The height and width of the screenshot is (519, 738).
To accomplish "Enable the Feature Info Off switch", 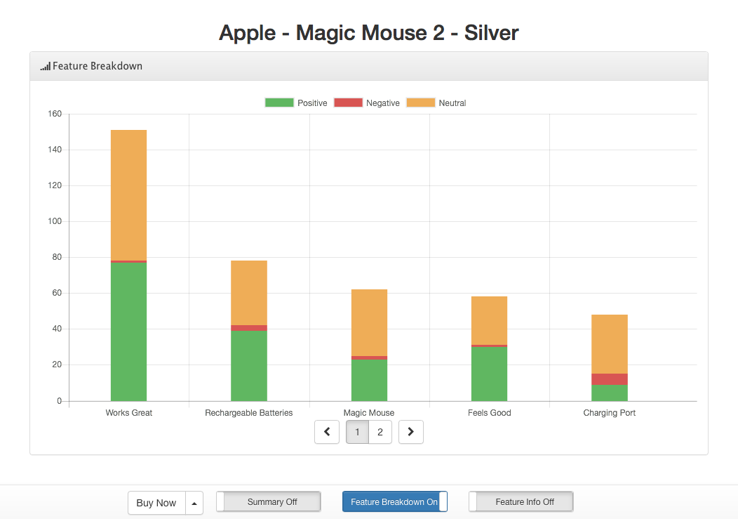I will (x=521, y=501).
